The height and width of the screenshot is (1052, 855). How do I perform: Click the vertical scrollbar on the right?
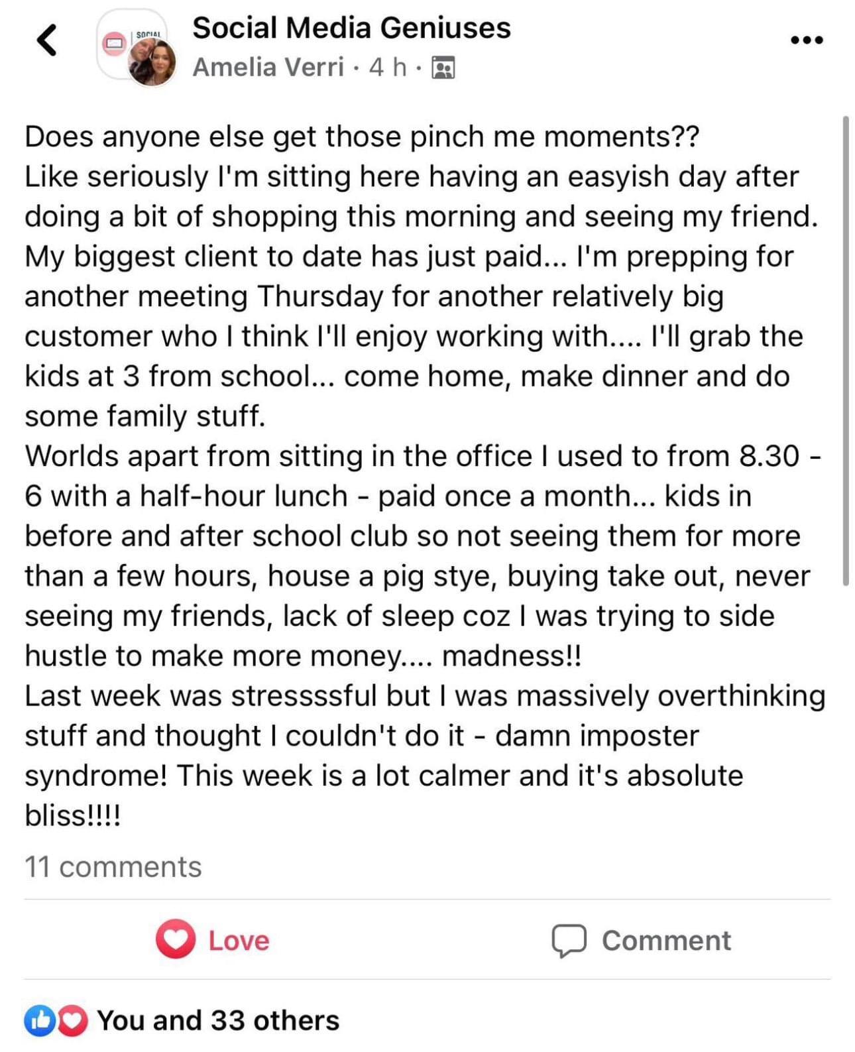[x=846, y=351]
